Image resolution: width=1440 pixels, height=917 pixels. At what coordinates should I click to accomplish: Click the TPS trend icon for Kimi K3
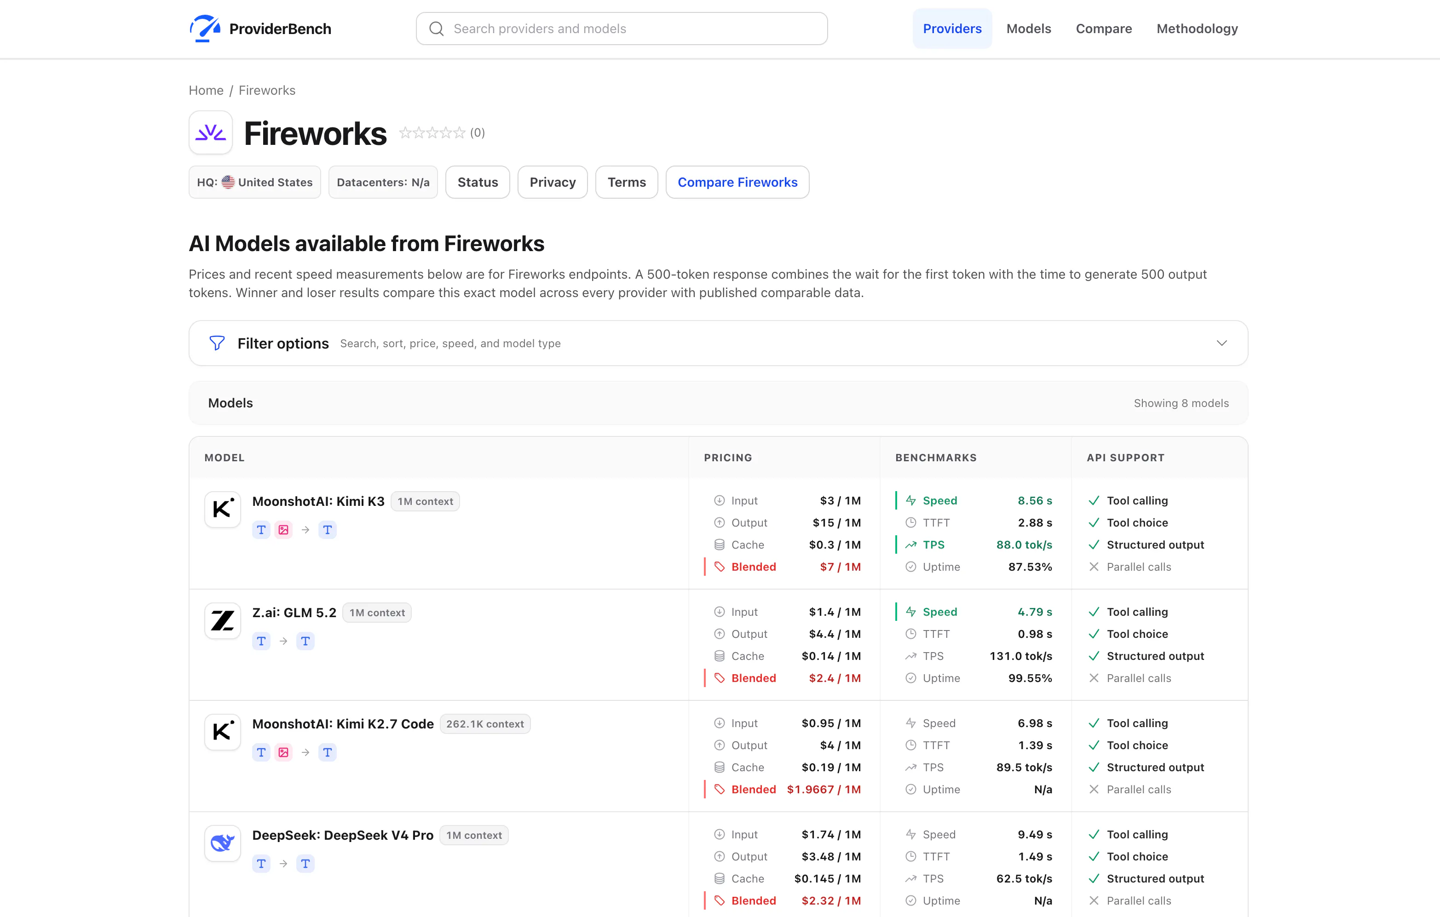click(x=911, y=544)
